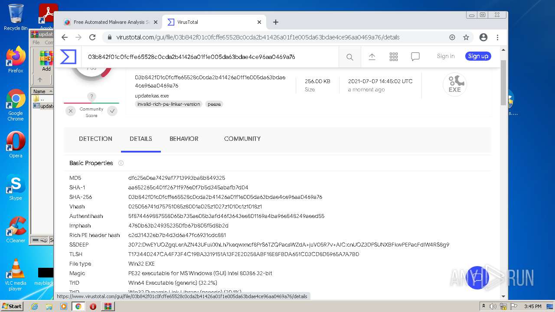This screenshot has height=312, width=555.
Task: Click the Chrome forward arrow
Action: (78, 37)
